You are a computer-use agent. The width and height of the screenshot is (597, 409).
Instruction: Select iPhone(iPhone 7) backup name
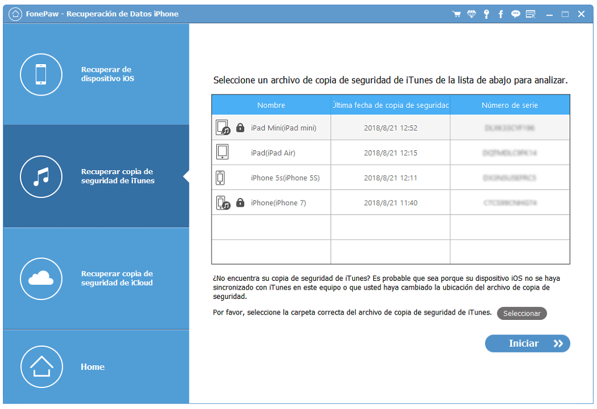pos(278,203)
